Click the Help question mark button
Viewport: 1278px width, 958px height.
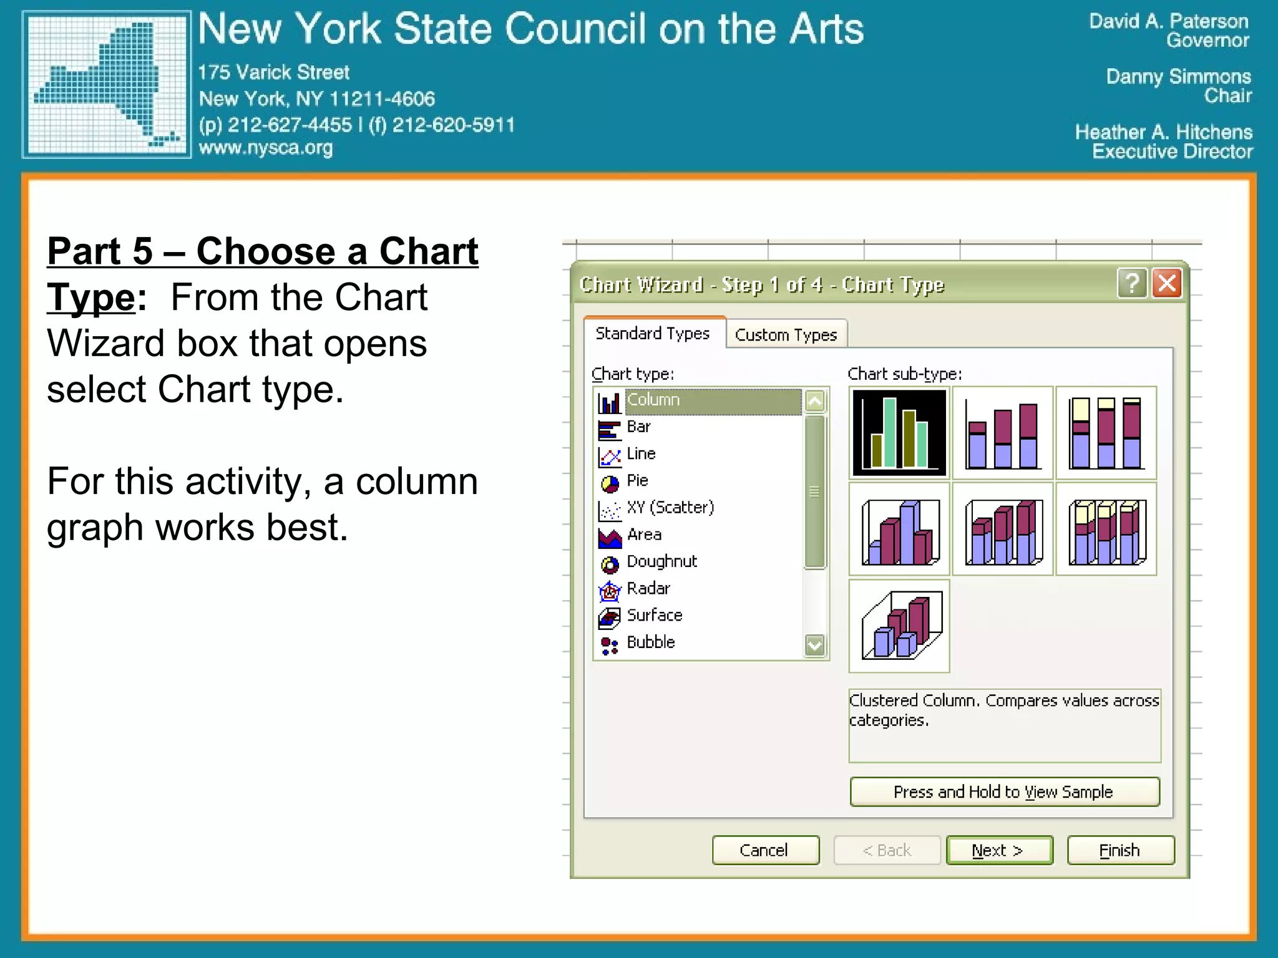click(x=1132, y=284)
